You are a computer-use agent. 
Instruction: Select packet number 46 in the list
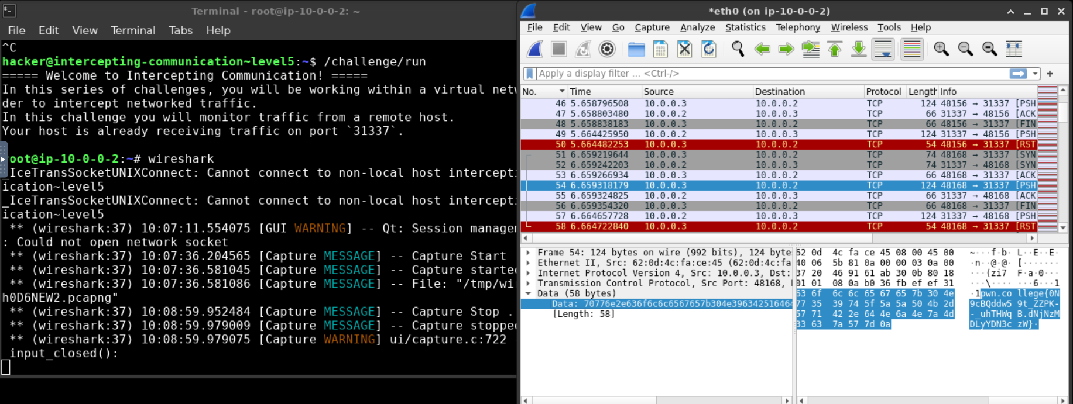pos(779,103)
